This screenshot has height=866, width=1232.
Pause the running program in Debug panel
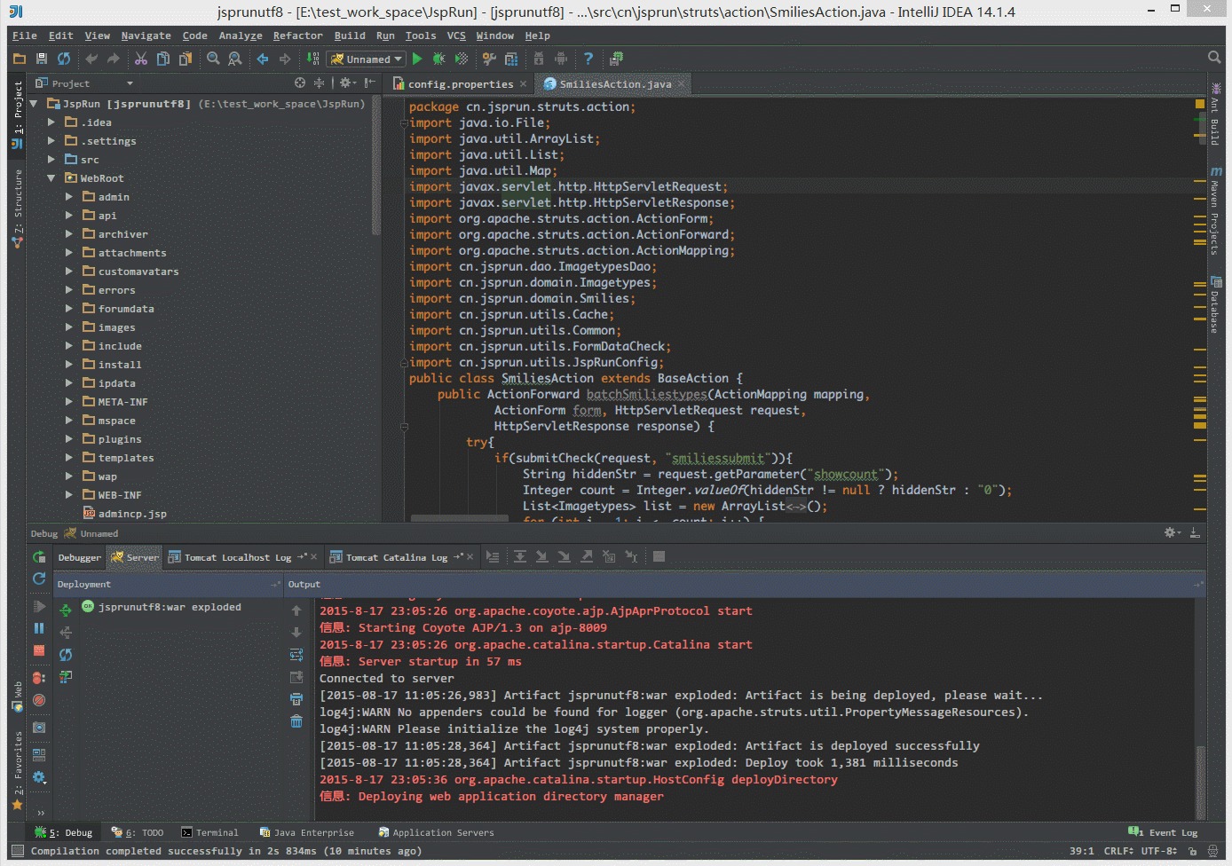point(39,628)
